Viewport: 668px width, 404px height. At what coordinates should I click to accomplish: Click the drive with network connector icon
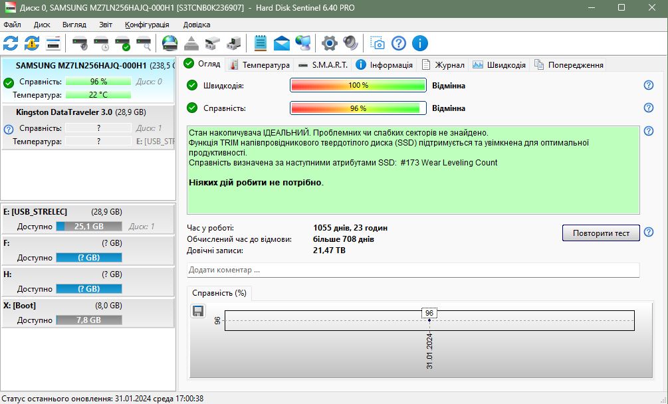click(x=213, y=43)
